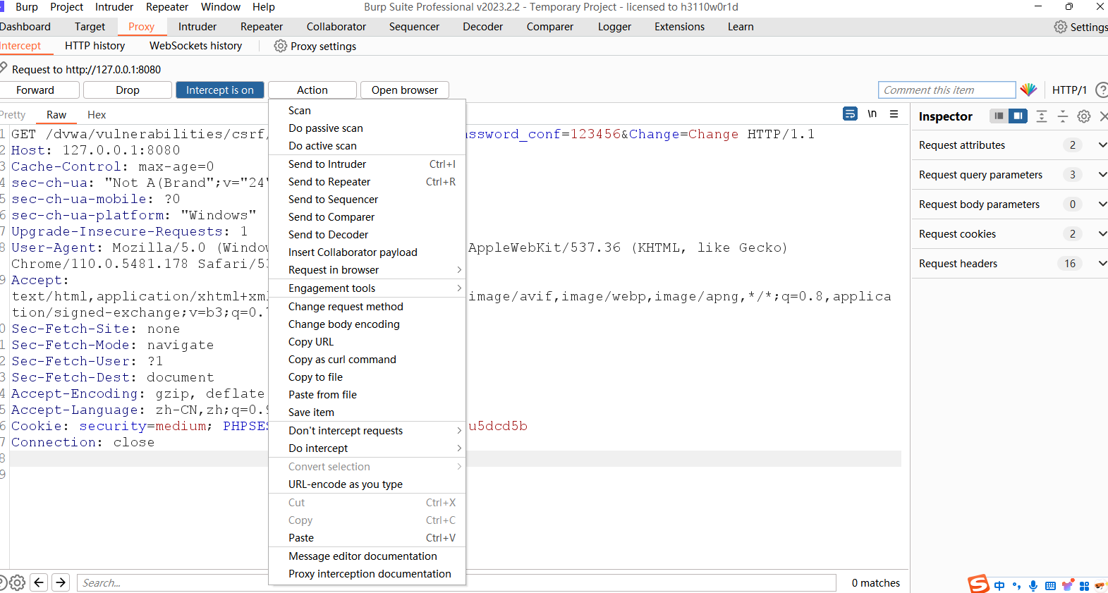Toggle the \n non-printable characters display

click(872, 114)
